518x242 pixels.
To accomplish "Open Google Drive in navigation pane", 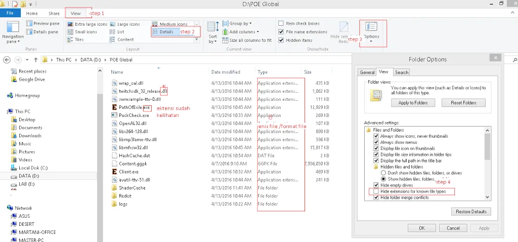I will [x=28, y=79].
